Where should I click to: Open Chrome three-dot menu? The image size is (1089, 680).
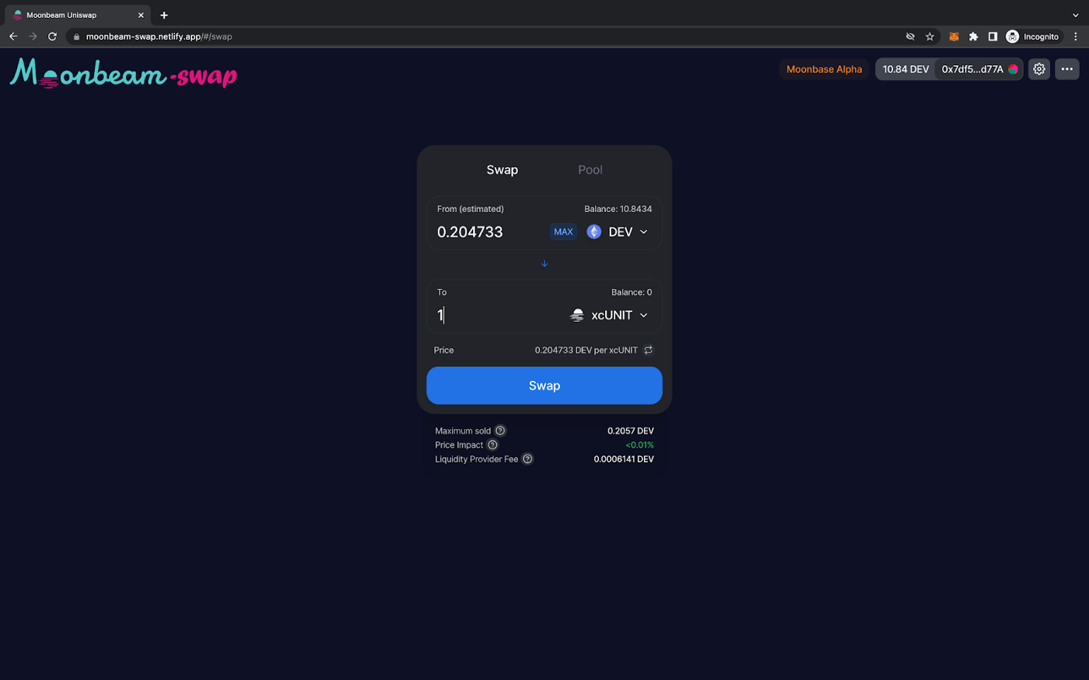[1076, 37]
